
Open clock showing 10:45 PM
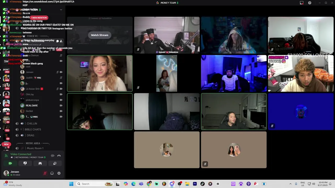coord(323,184)
